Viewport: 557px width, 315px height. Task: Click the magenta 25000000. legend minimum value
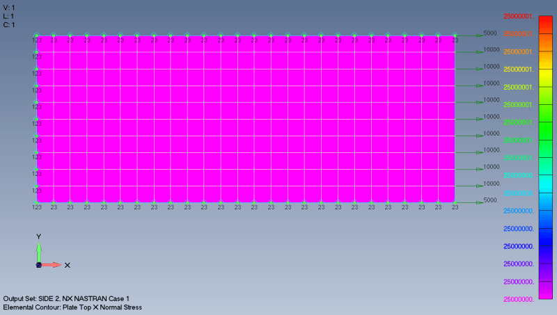(x=519, y=300)
